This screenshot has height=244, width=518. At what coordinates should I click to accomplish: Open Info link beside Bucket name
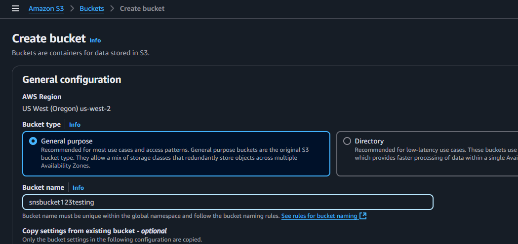coord(78,188)
